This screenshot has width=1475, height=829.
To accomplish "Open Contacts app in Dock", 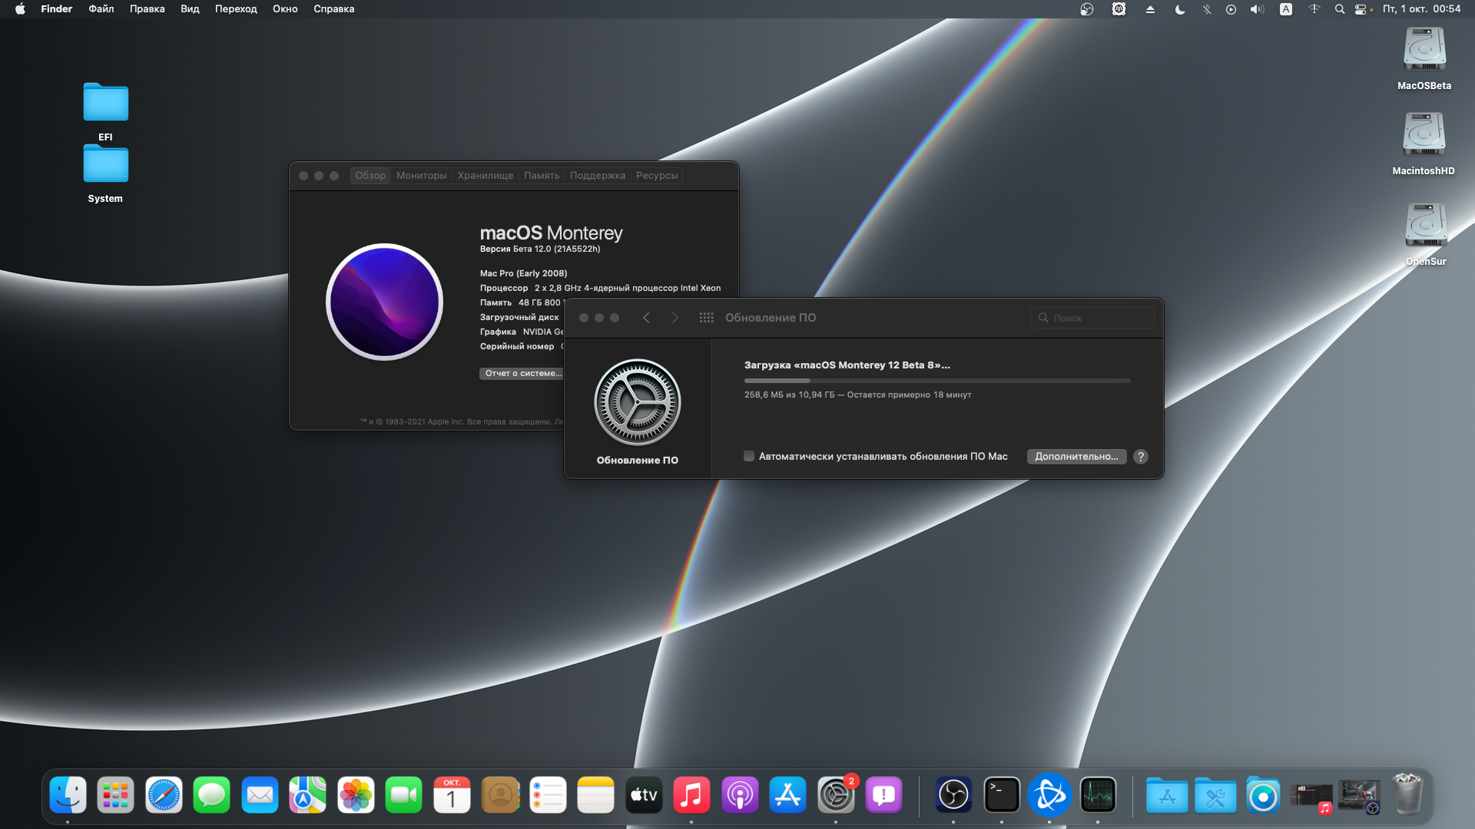I will (x=500, y=795).
